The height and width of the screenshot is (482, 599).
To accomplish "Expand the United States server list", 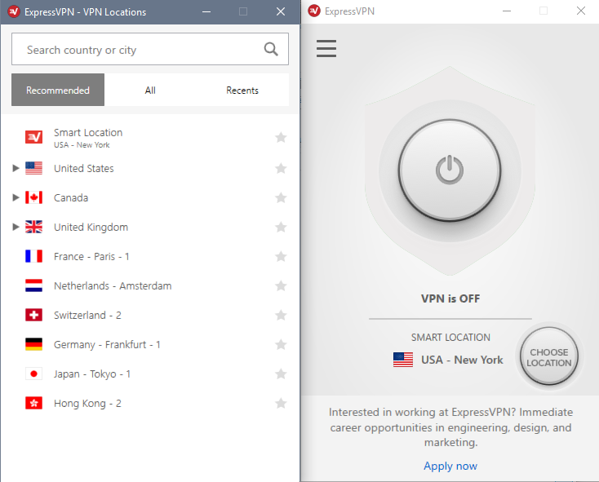I will (16, 168).
